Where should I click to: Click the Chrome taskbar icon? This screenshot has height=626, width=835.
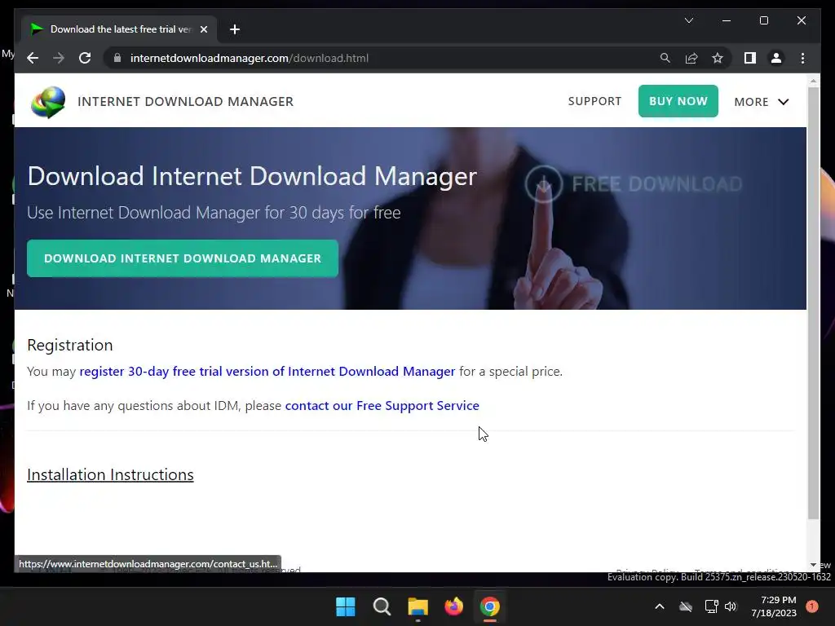pyautogui.click(x=490, y=606)
